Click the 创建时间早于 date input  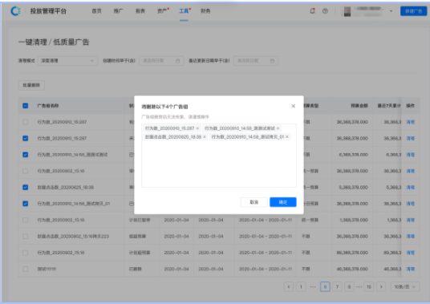point(161,61)
